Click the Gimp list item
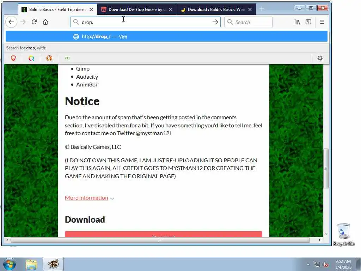Image resolution: width=361 pixels, height=271 pixels. tap(82, 69)
